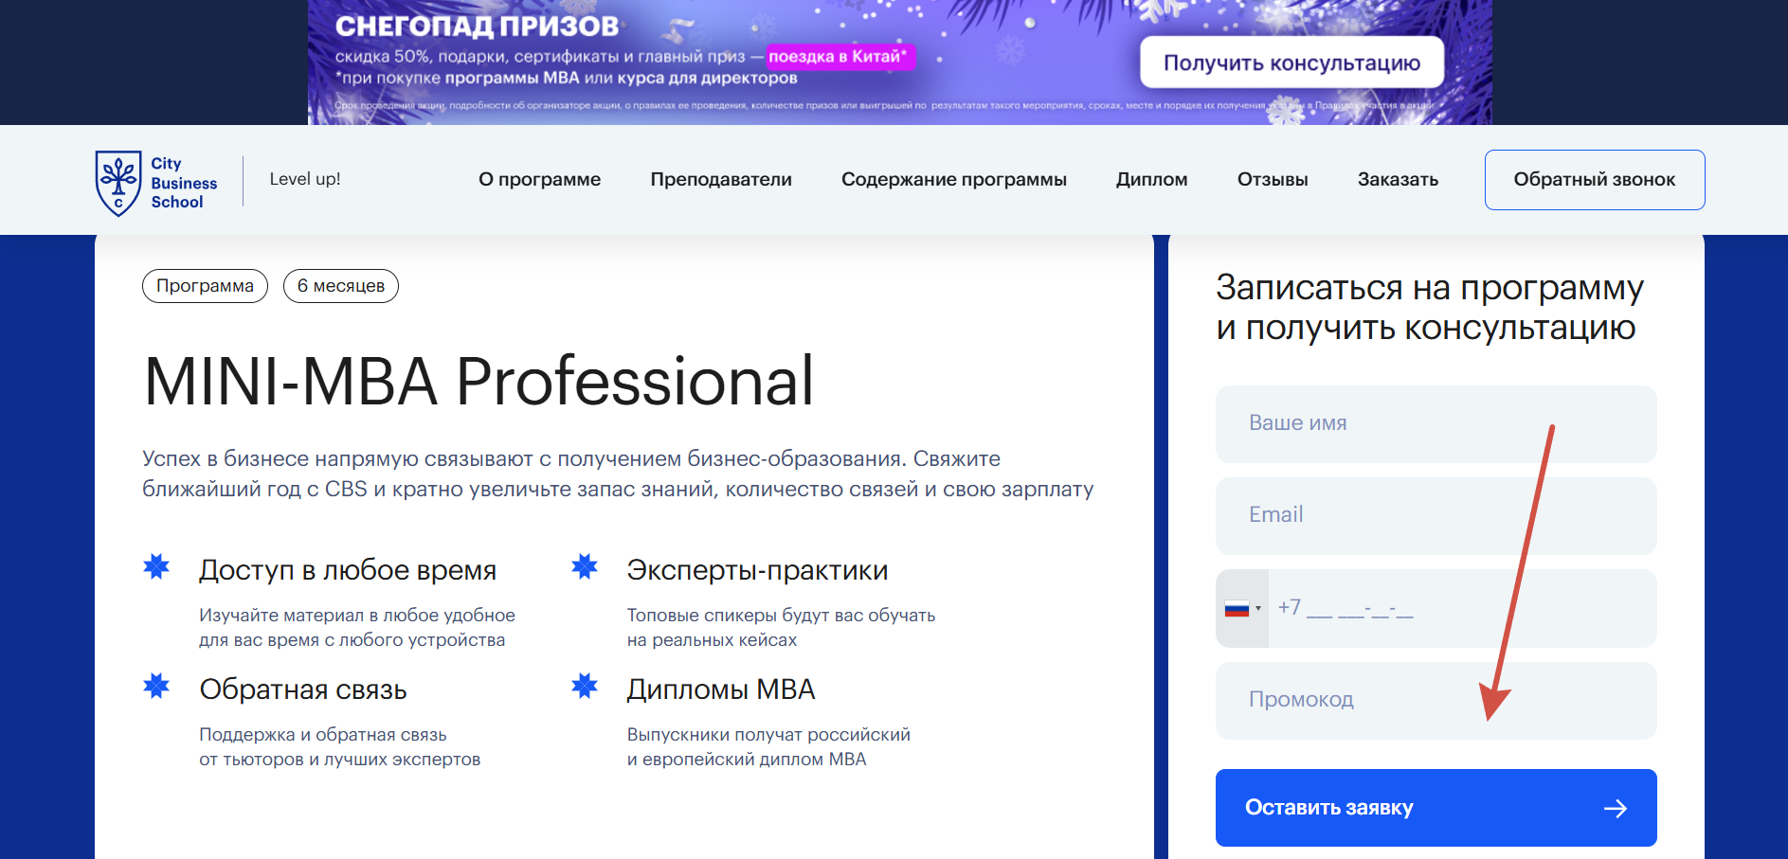Image resolution: width=1788 pixels, height=859 pixels.
Task: Click the blue star beside "Эксперты-практики"
Action: tap(585, 566)
